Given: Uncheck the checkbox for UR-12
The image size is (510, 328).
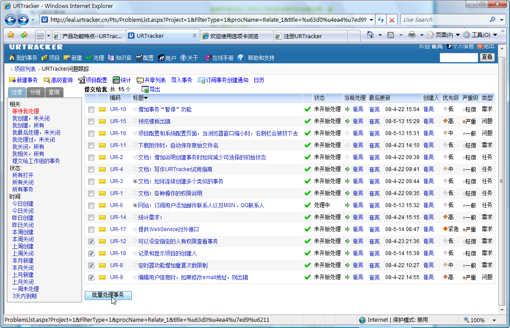Looking at the screenshot, I should click(91, 242).
